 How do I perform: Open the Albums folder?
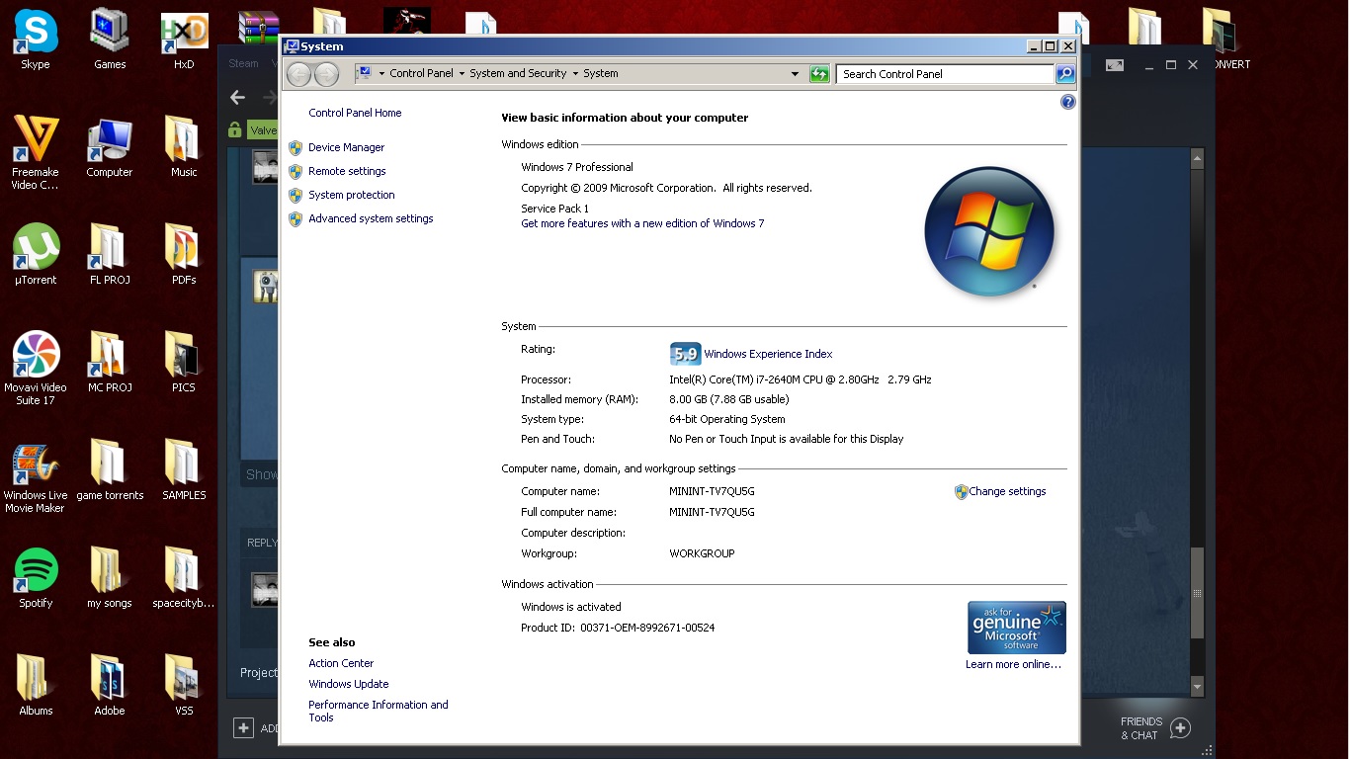(x=36, y=686)
